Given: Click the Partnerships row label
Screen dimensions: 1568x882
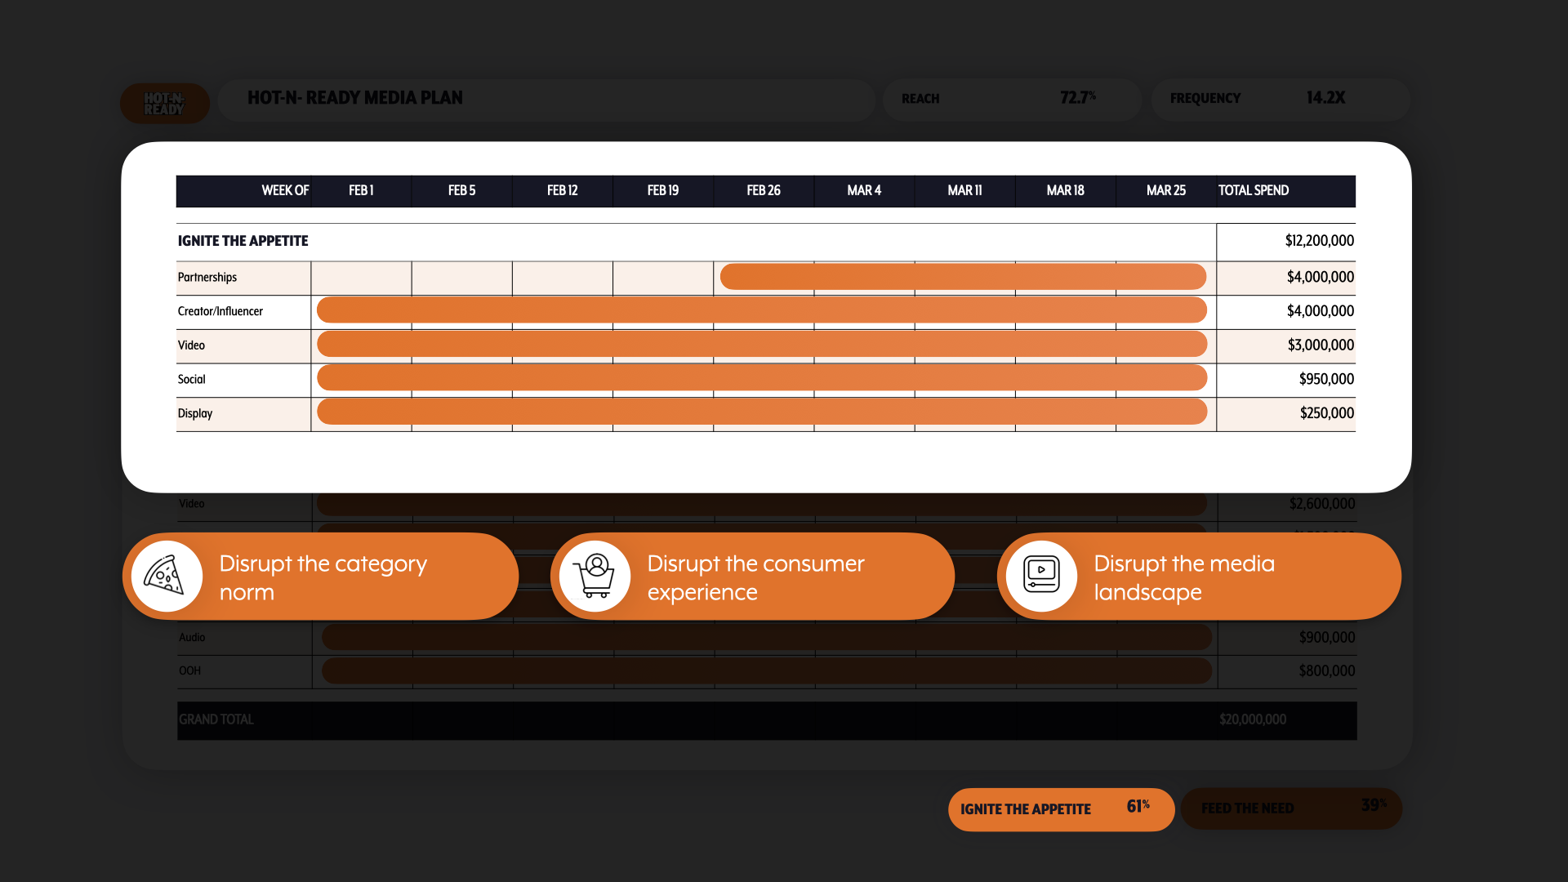Looking at the screenshot, I should click(207, 278).
